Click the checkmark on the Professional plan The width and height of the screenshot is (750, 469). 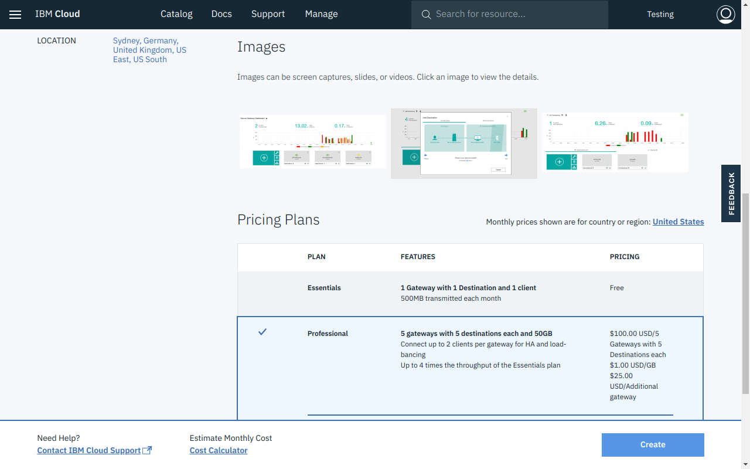(262, 332)
